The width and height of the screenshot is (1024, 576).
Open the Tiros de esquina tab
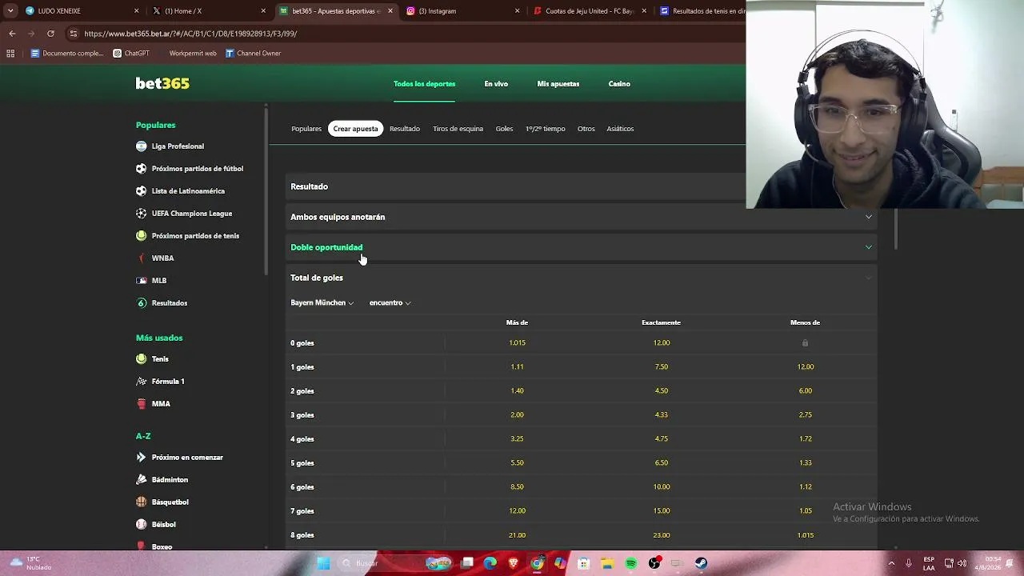tap(458, 129)
